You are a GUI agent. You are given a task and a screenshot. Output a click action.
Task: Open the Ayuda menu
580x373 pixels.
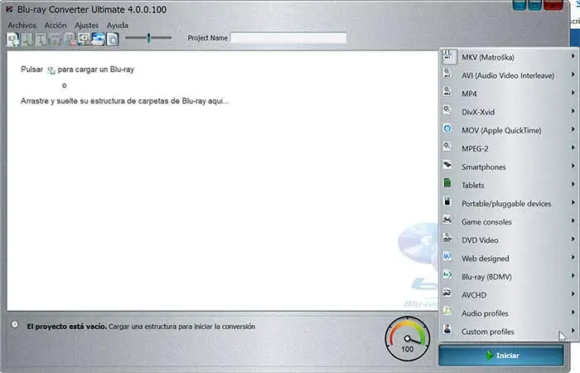point(118,25)
